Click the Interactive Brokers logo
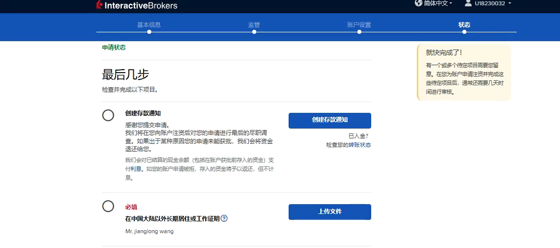This screenshot has height=248, width=560. (137, 5)
